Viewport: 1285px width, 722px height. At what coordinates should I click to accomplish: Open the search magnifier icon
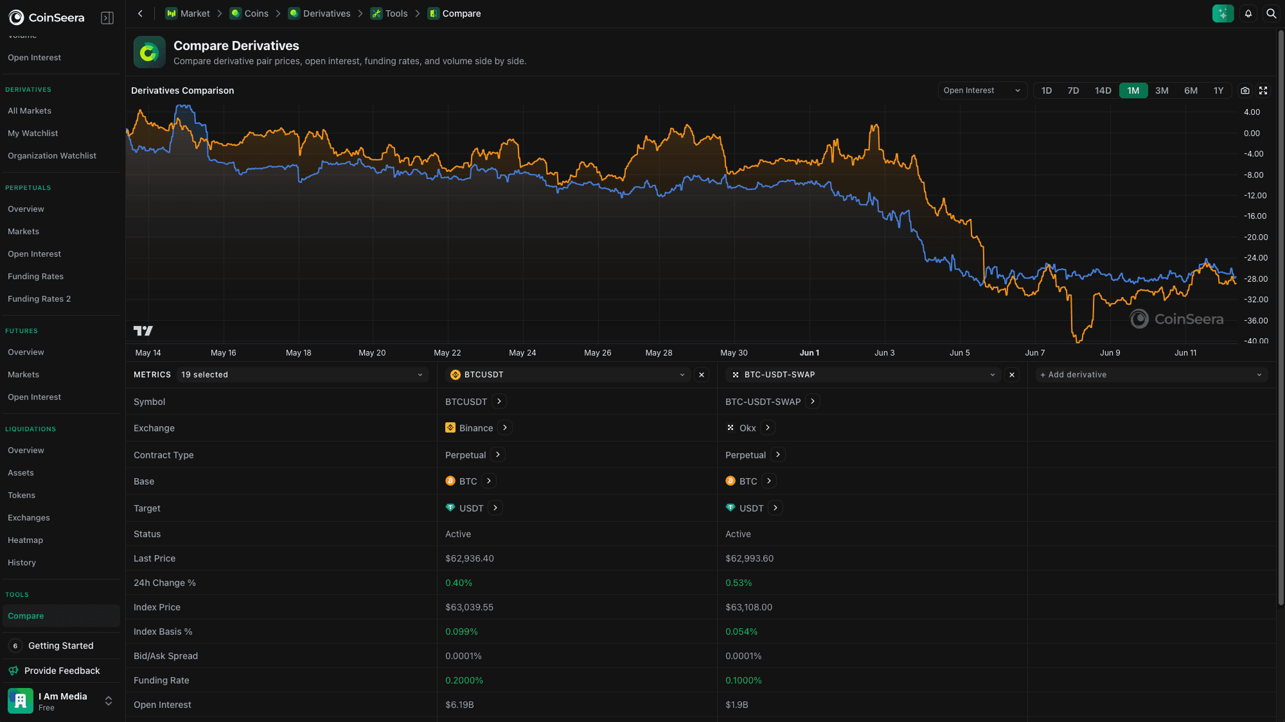[x=1271, y=13]
